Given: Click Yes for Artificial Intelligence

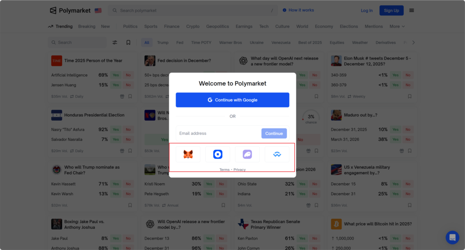Looking at the screenshot, I should click(116, 75).
